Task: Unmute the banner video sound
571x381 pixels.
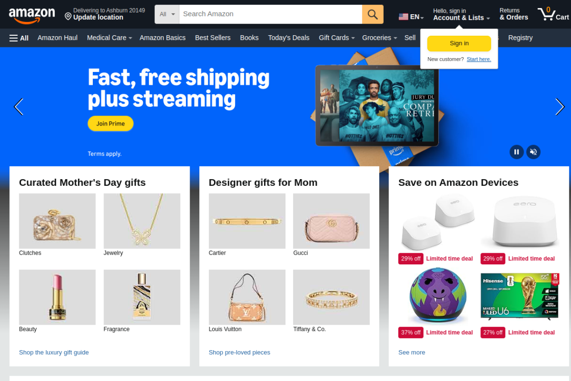Action: (x=533, y=152)
